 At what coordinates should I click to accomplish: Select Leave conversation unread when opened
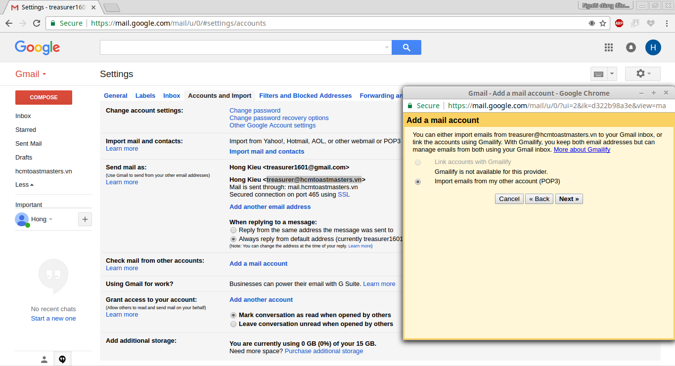pos(233,324)
